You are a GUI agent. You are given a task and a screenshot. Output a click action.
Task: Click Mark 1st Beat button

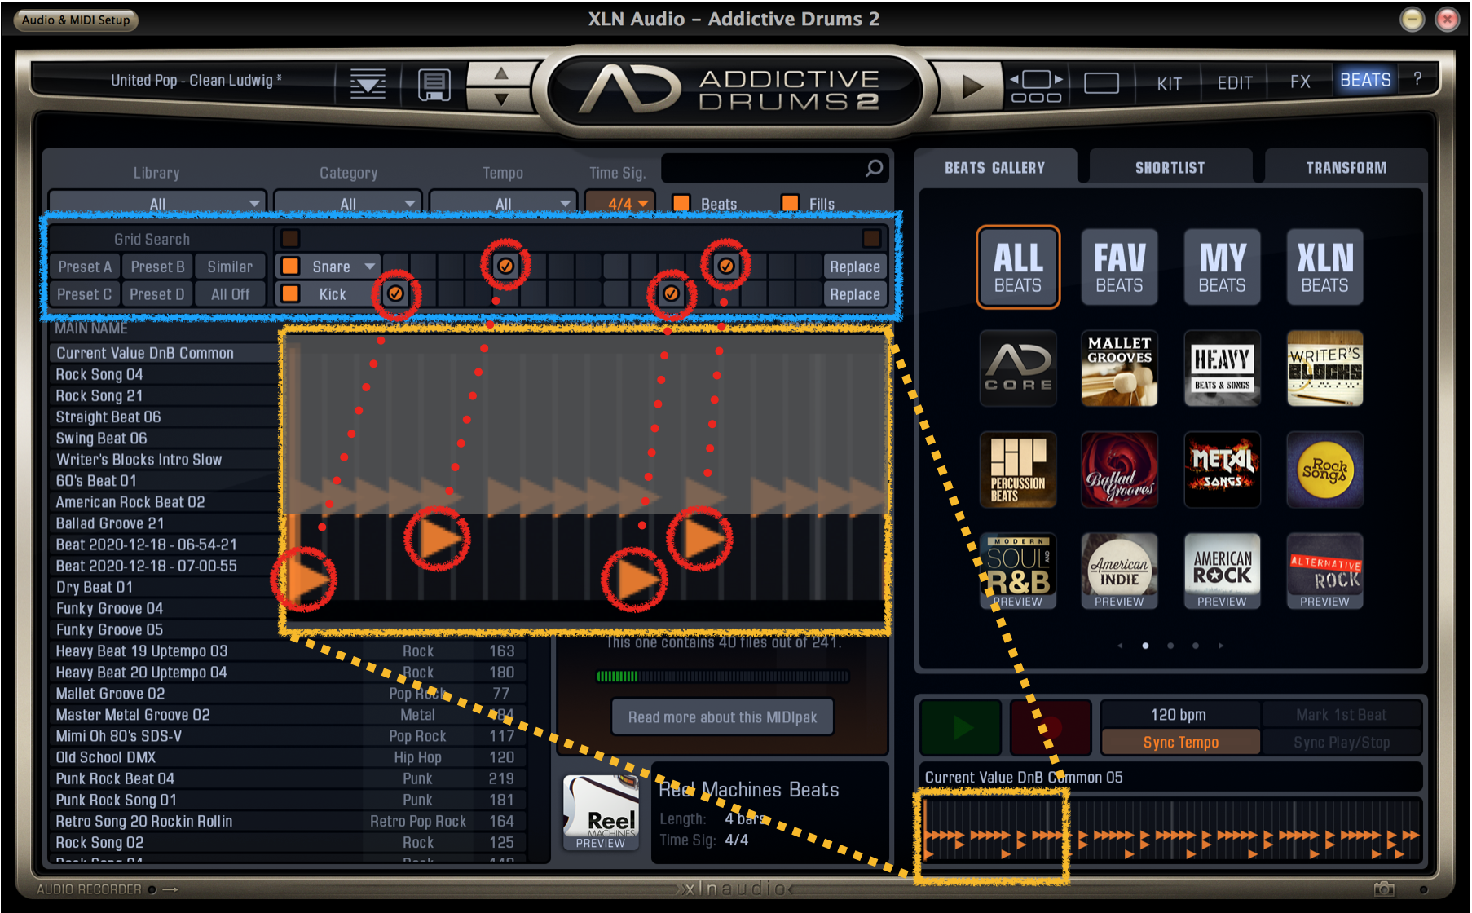tap(1342, 715)
